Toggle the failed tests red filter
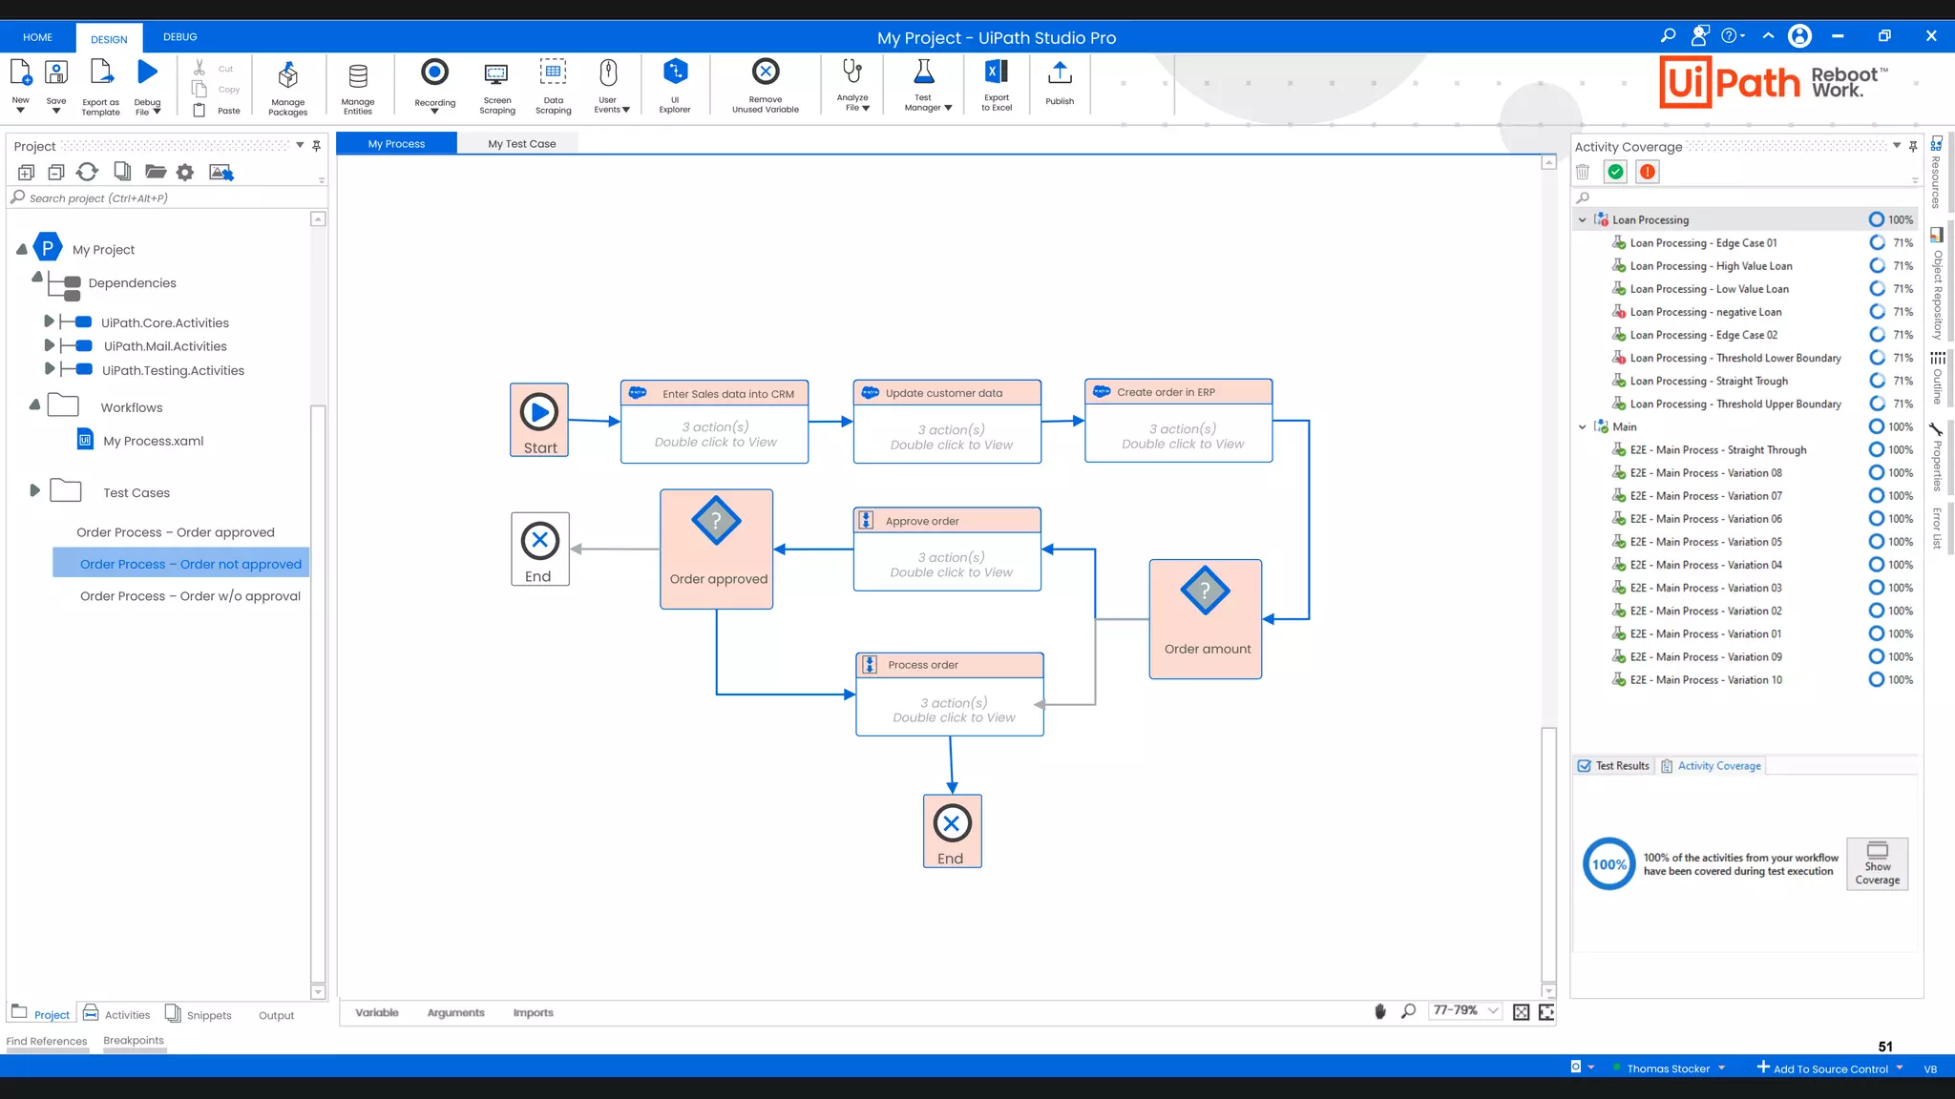 coord(1647,172)
